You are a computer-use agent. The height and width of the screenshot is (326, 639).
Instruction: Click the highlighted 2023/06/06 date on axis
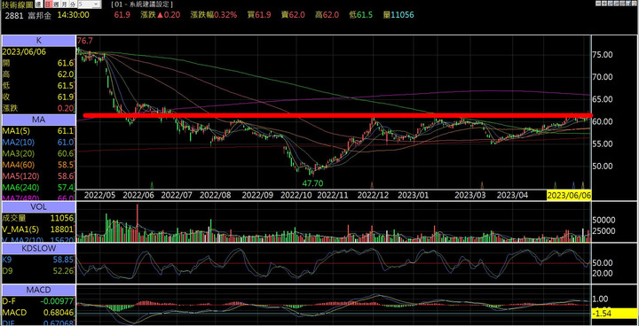[x=569, y=196]
